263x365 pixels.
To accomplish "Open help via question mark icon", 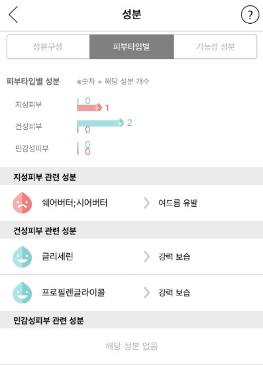I will (x=250, y=15).
